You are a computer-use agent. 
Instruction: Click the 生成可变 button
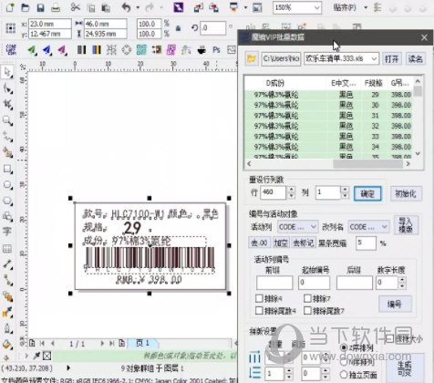pyautogui.click(x=405, y=367)
